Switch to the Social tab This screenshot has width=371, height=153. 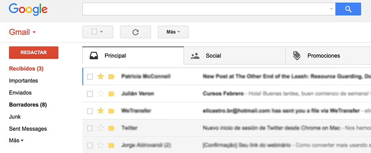(235, 56)
